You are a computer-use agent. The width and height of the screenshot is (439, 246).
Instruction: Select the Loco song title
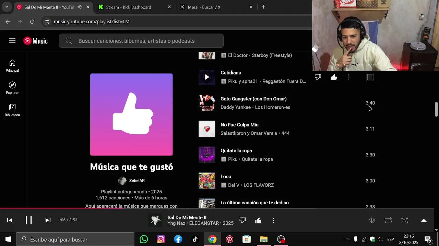pyautogui.click(x=226, y=177)
